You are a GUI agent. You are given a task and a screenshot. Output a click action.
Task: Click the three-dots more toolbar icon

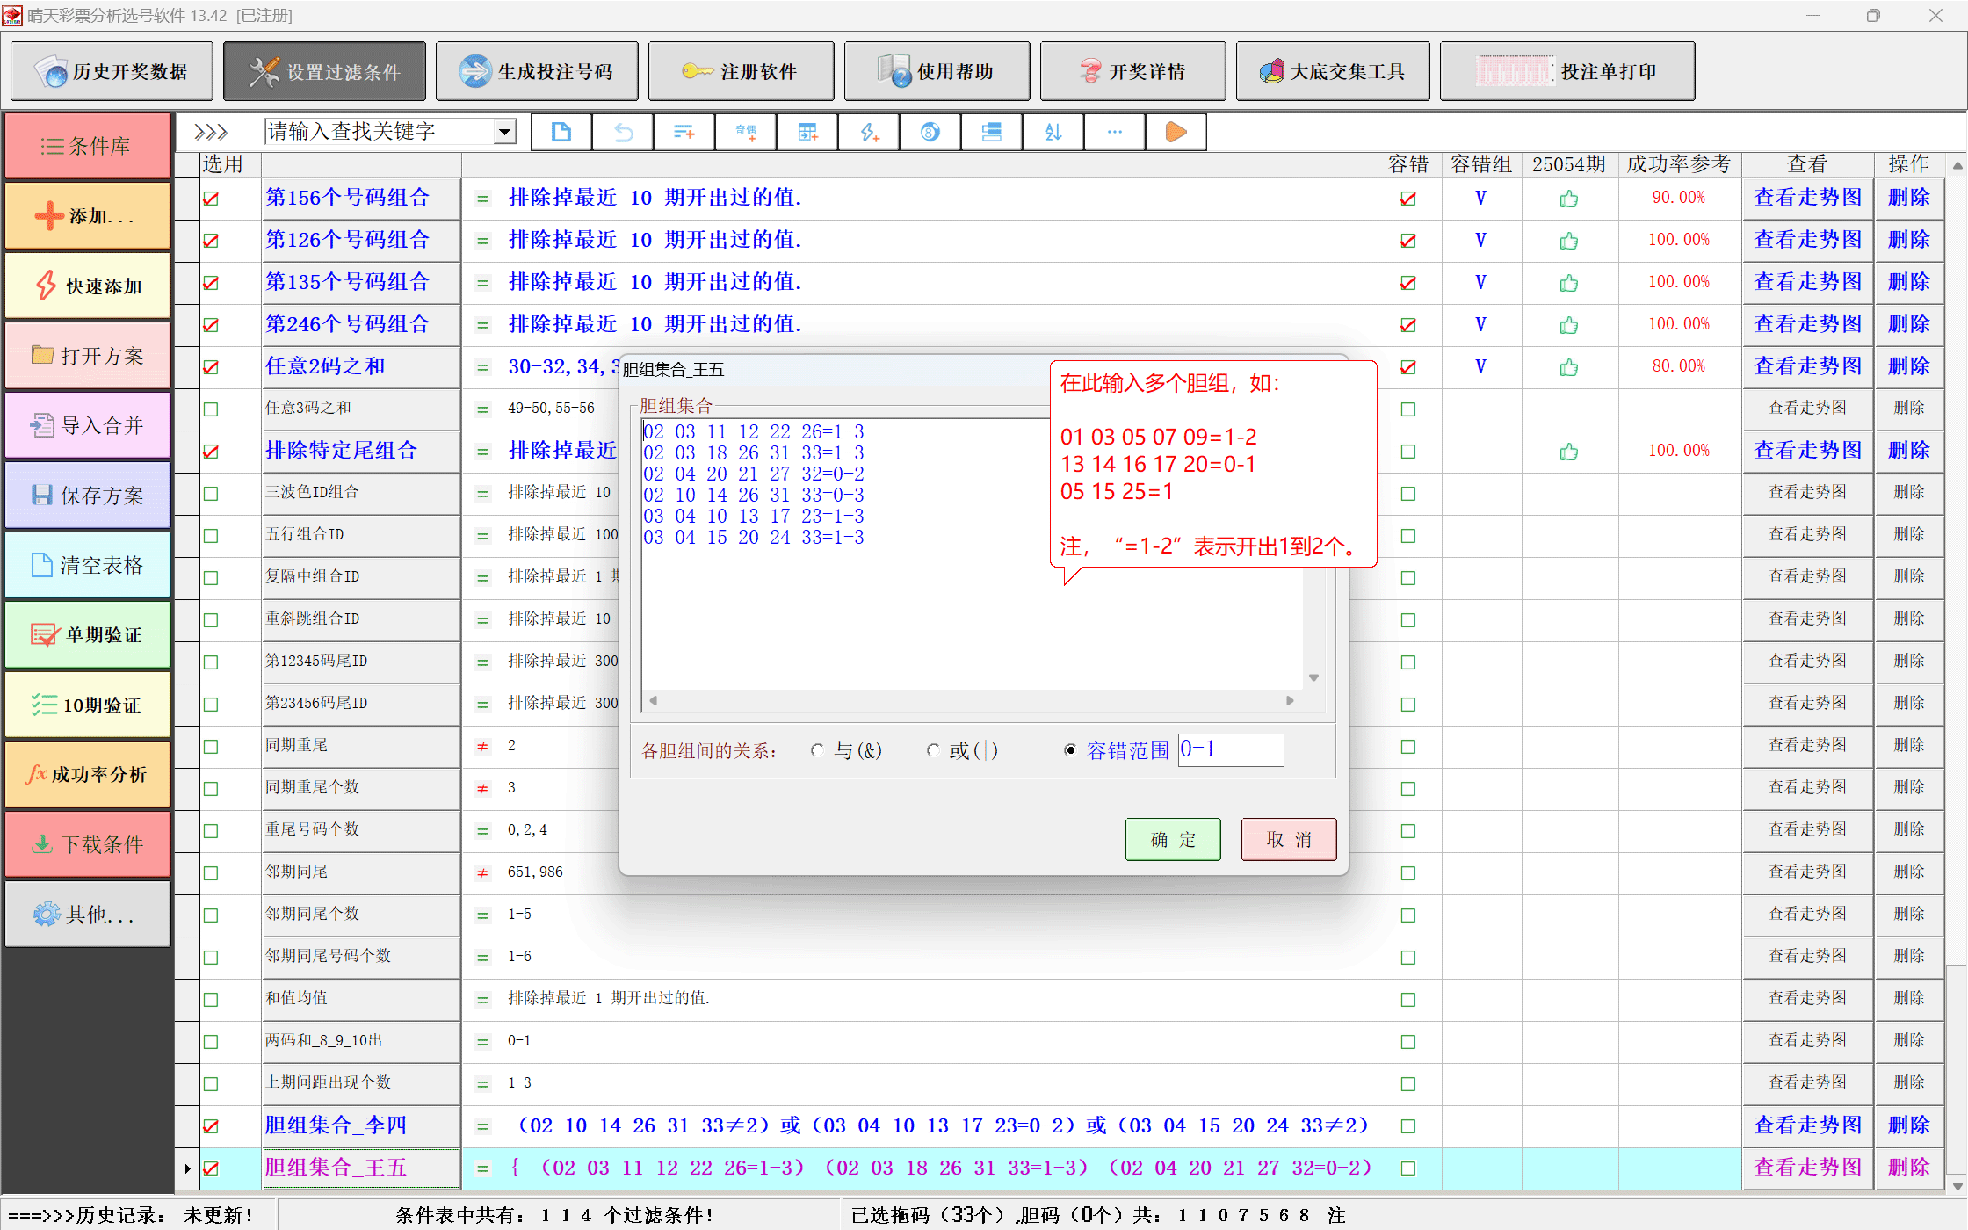tap(1114, 132)
